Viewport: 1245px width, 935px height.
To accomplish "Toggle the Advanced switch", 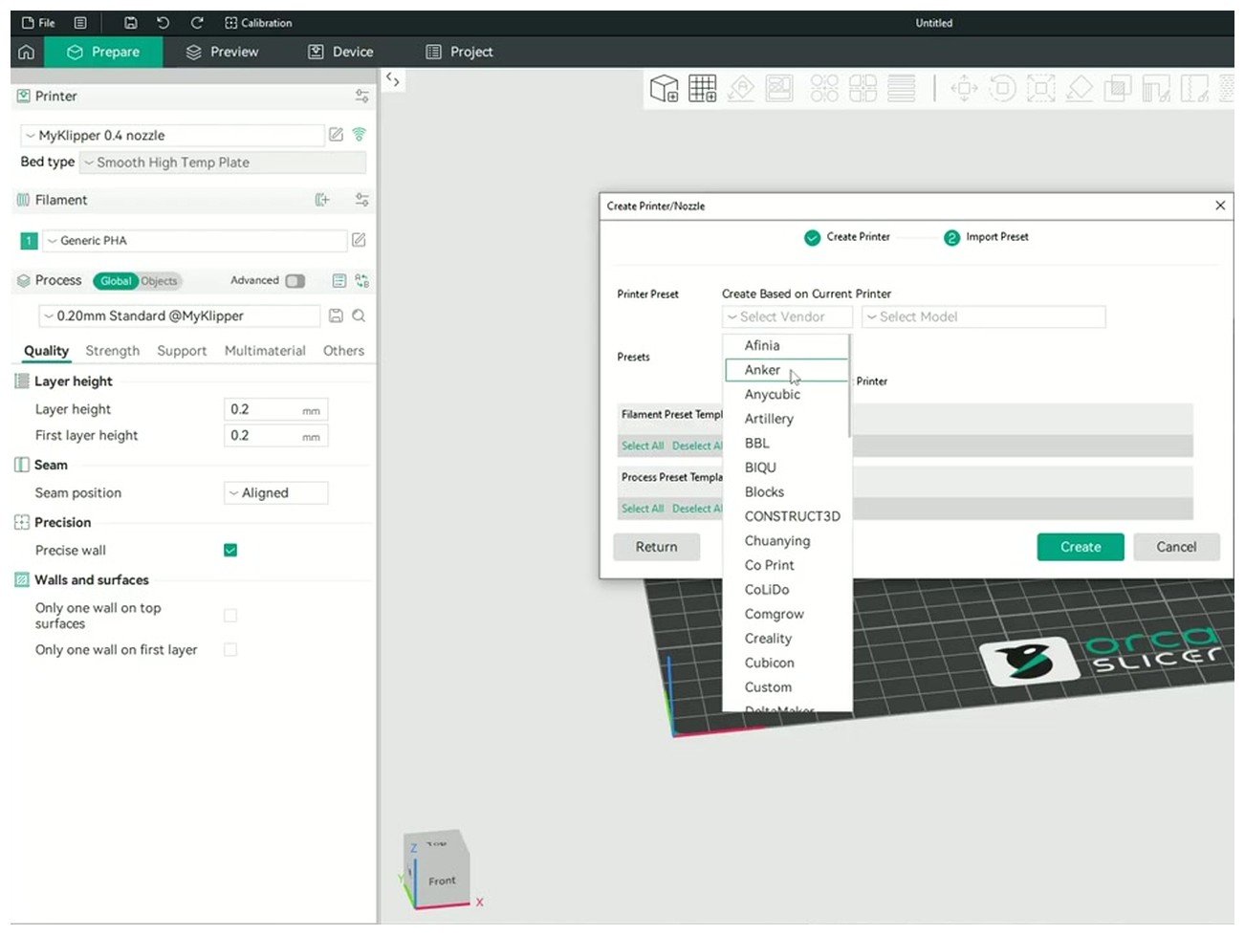I will tap(295, 281).
